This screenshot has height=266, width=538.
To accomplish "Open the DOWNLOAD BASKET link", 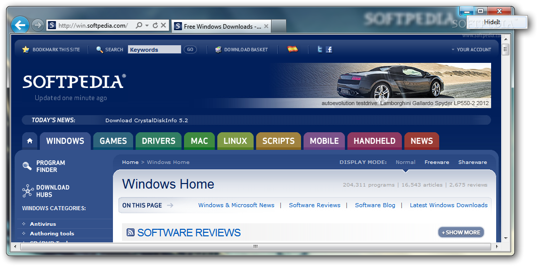I will click(x=246, y=50).
